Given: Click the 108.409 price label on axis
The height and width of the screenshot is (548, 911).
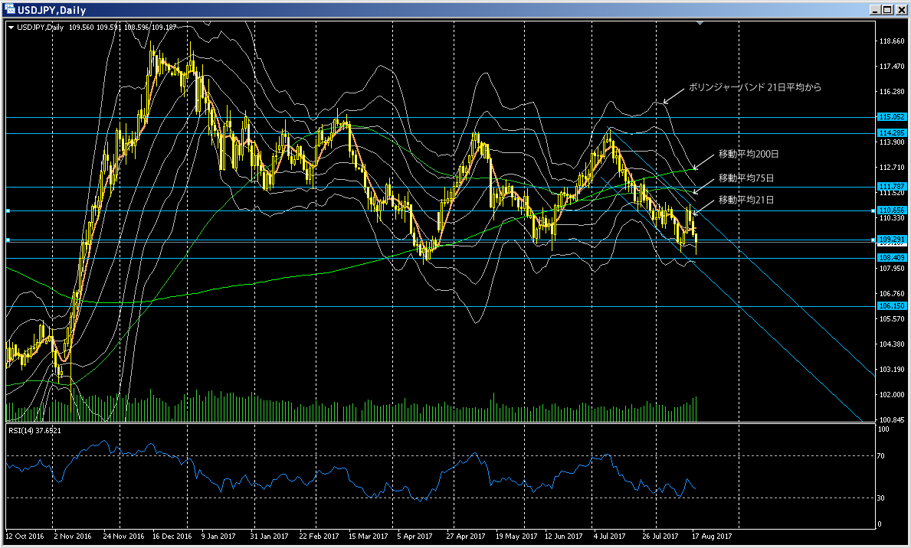Looking at the screenshot, I should [x=891, y=258].
